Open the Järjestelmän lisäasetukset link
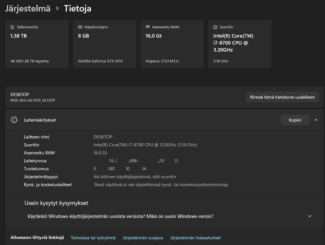The height and width of the screenshot is (245, 325). pyautogui.click(x=195, y=238)
